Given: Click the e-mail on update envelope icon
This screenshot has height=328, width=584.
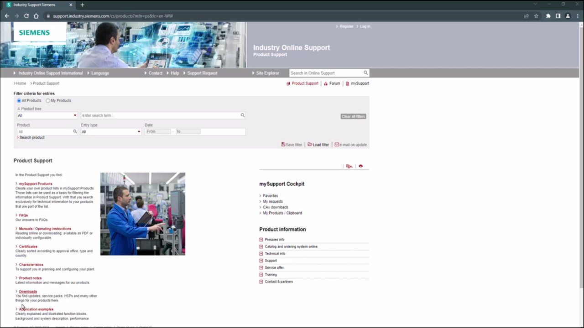Looking at the screenshot, I should click(x=337, y=144).
